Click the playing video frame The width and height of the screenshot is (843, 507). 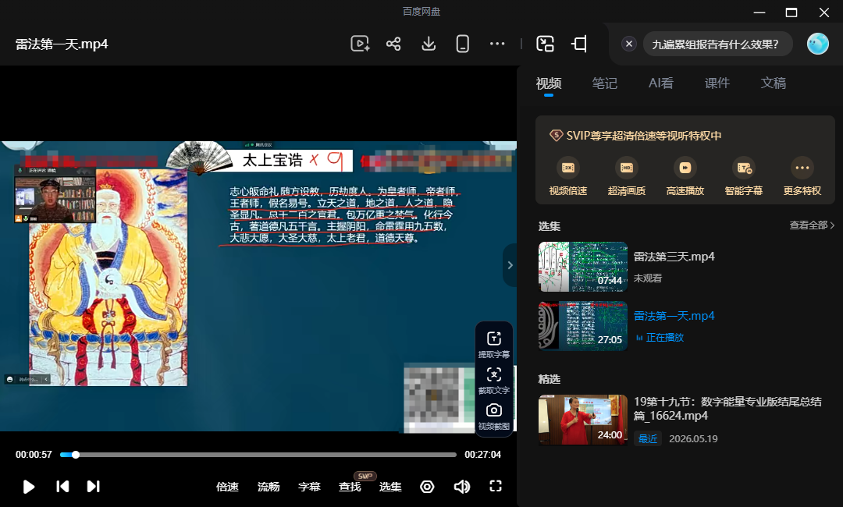click(258, 286)
